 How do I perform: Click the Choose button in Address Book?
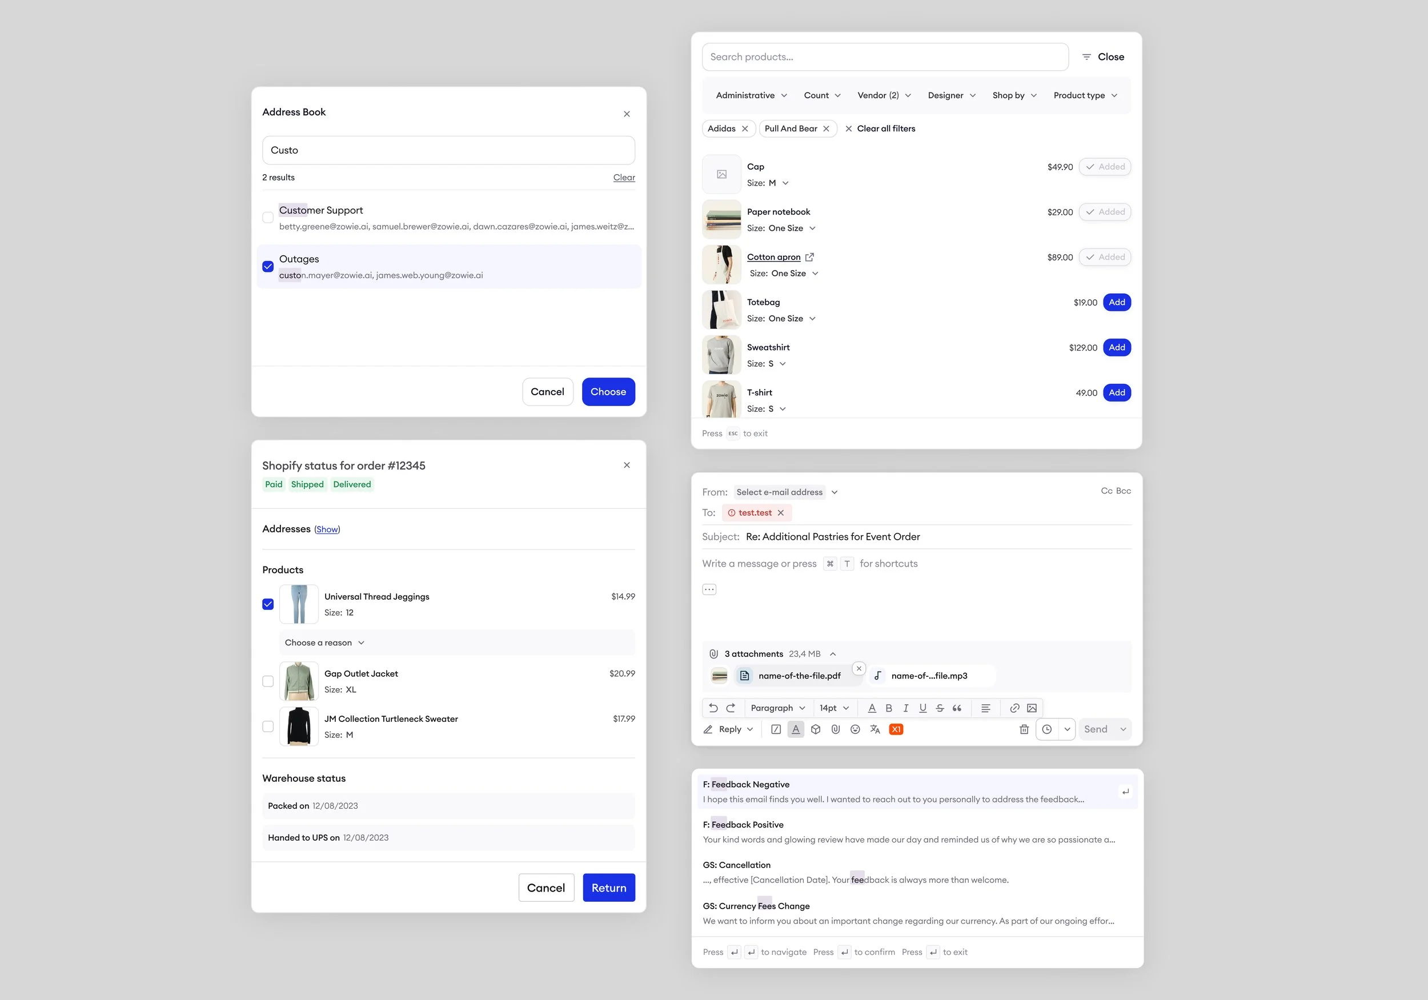608,392
